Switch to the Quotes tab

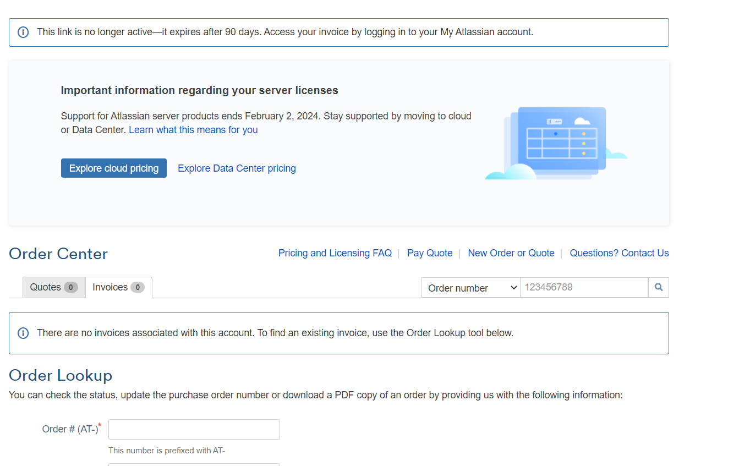pos(54,287)
